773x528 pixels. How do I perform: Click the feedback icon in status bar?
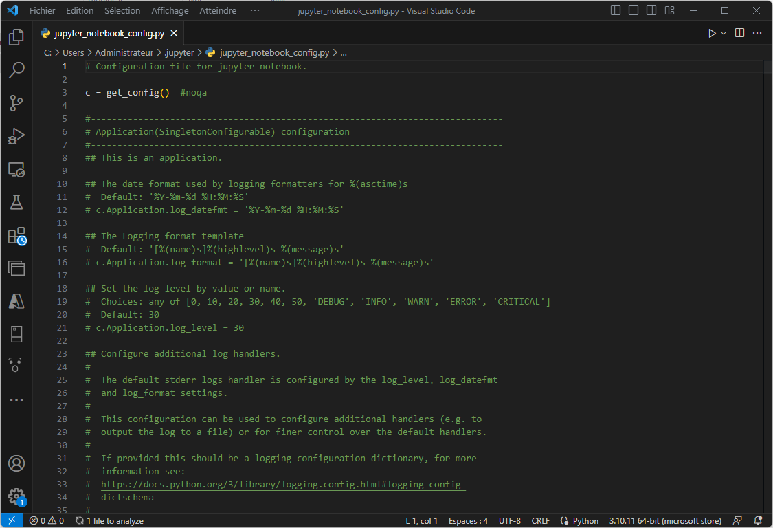[x=737, y=520]
